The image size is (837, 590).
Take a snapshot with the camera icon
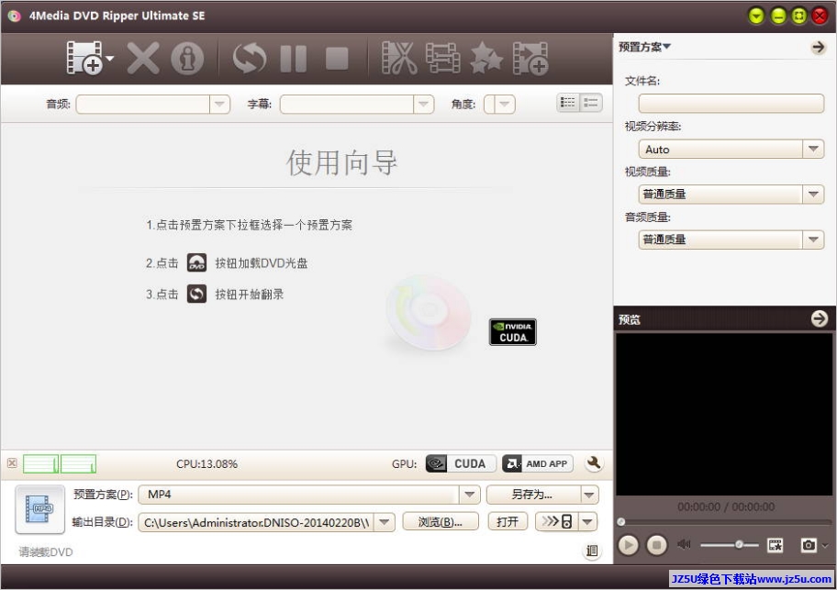click(x=809, y=545)
